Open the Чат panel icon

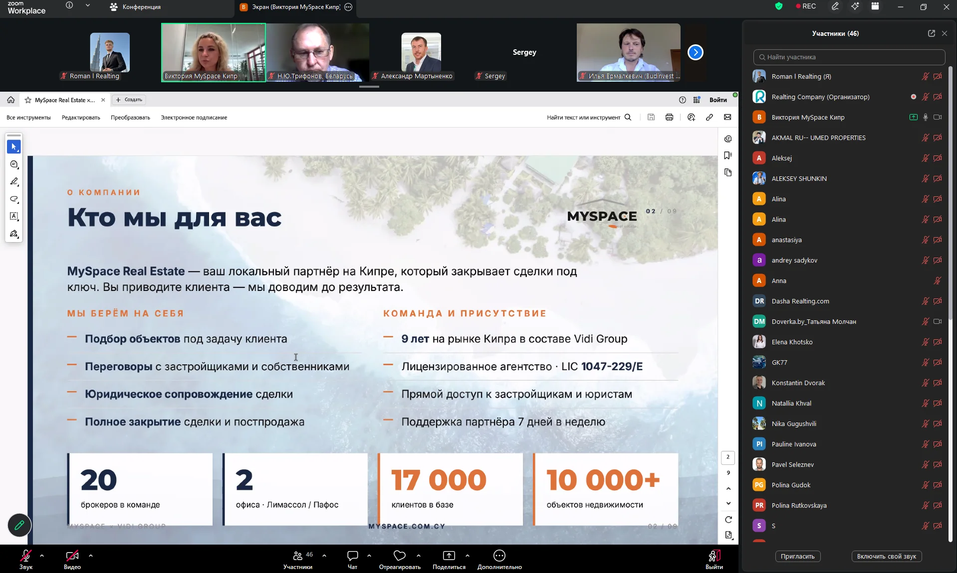coord(352,556)
